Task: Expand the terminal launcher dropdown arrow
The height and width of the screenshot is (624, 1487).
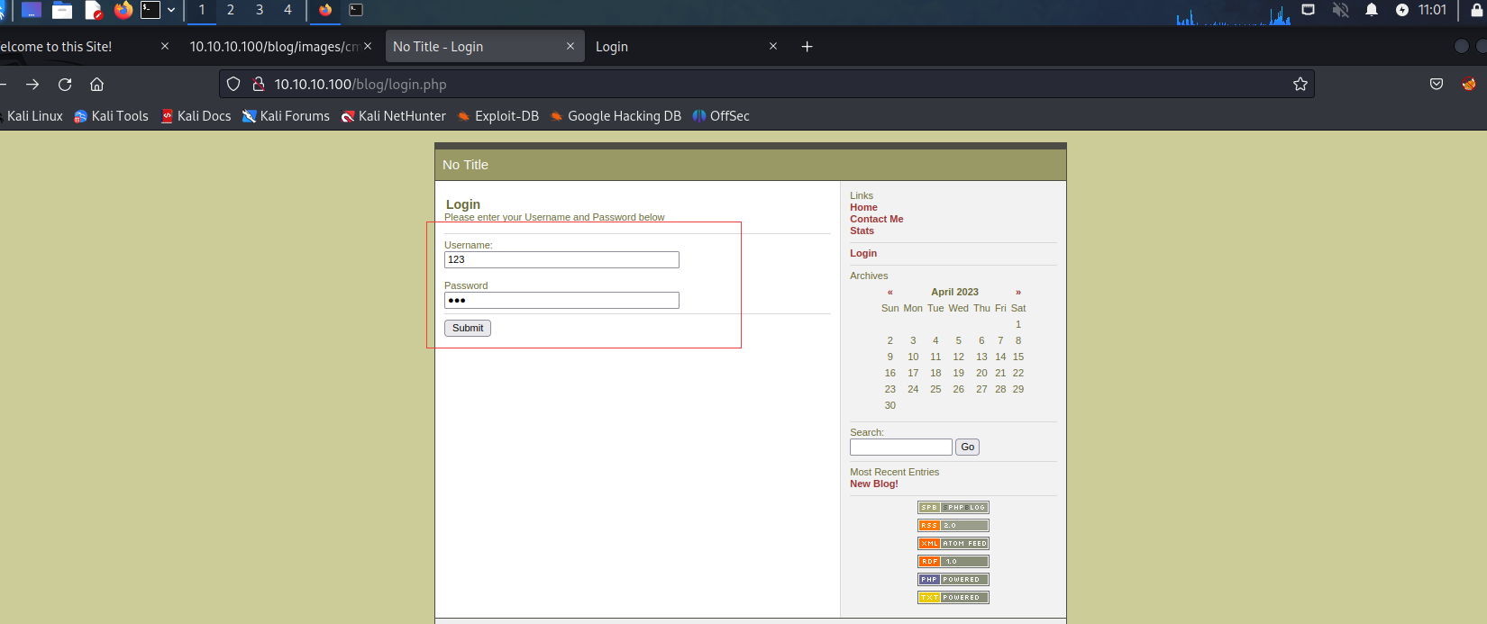Action: (171, 11)
